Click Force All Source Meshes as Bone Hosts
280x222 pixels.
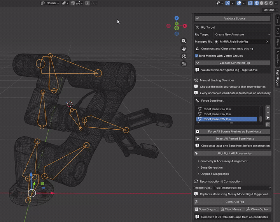click(x=232, y=132)
